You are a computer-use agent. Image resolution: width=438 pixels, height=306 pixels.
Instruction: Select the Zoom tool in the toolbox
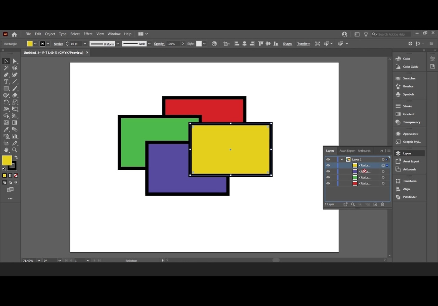pos(15,150)
